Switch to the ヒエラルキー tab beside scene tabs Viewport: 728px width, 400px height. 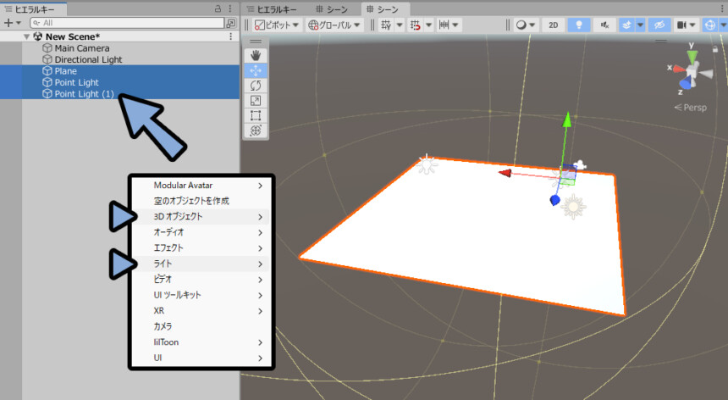272,9
